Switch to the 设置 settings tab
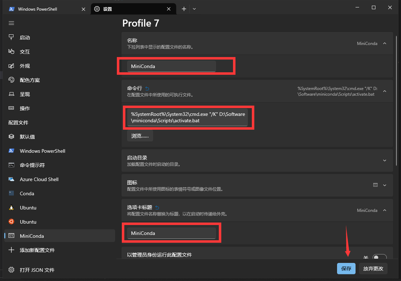This screenshot has height=281, width=401. (133, 9)
